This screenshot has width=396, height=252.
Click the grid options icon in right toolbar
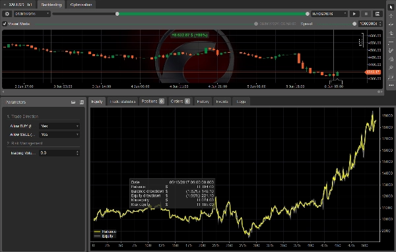pyautogui.click(x=391, y=77)
